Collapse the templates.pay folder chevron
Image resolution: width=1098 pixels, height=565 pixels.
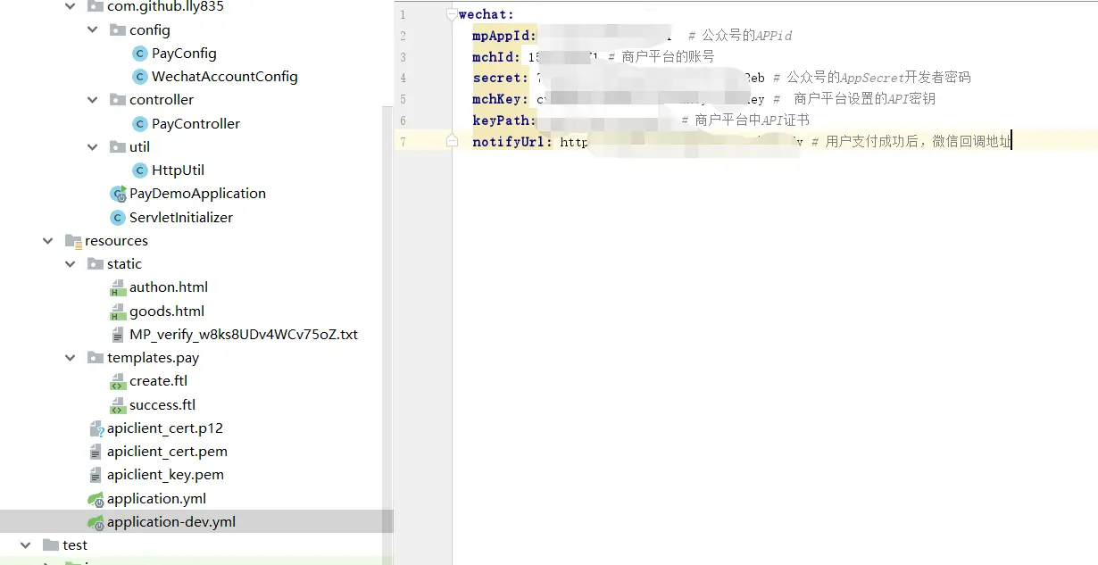[x=71, y=358]
